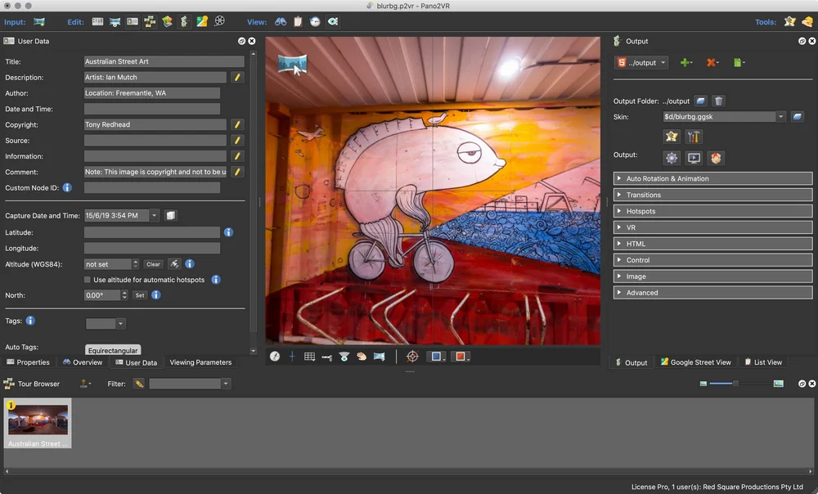Click the clipboard List View icon in the View toolbar
Screen dimensions: 818x494
pos(298,22)
